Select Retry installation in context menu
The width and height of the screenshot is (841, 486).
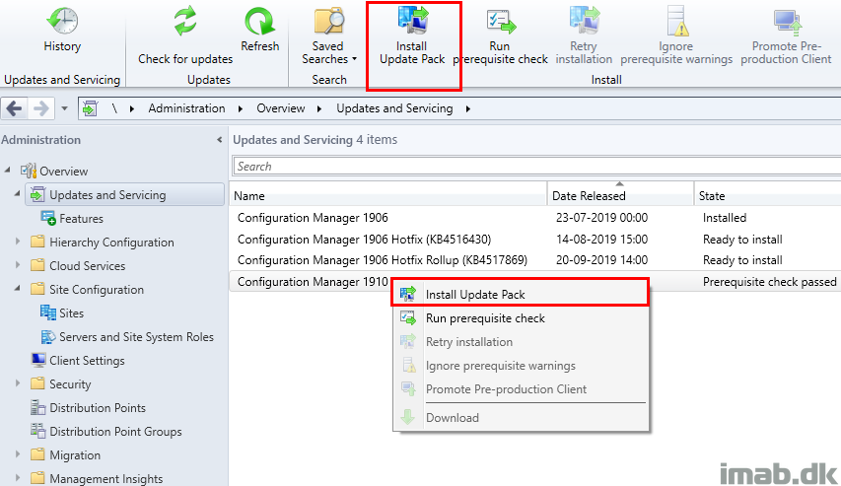coord(521,342)
